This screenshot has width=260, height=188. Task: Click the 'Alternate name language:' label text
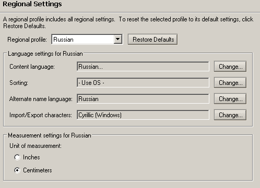tap(41, 99)
